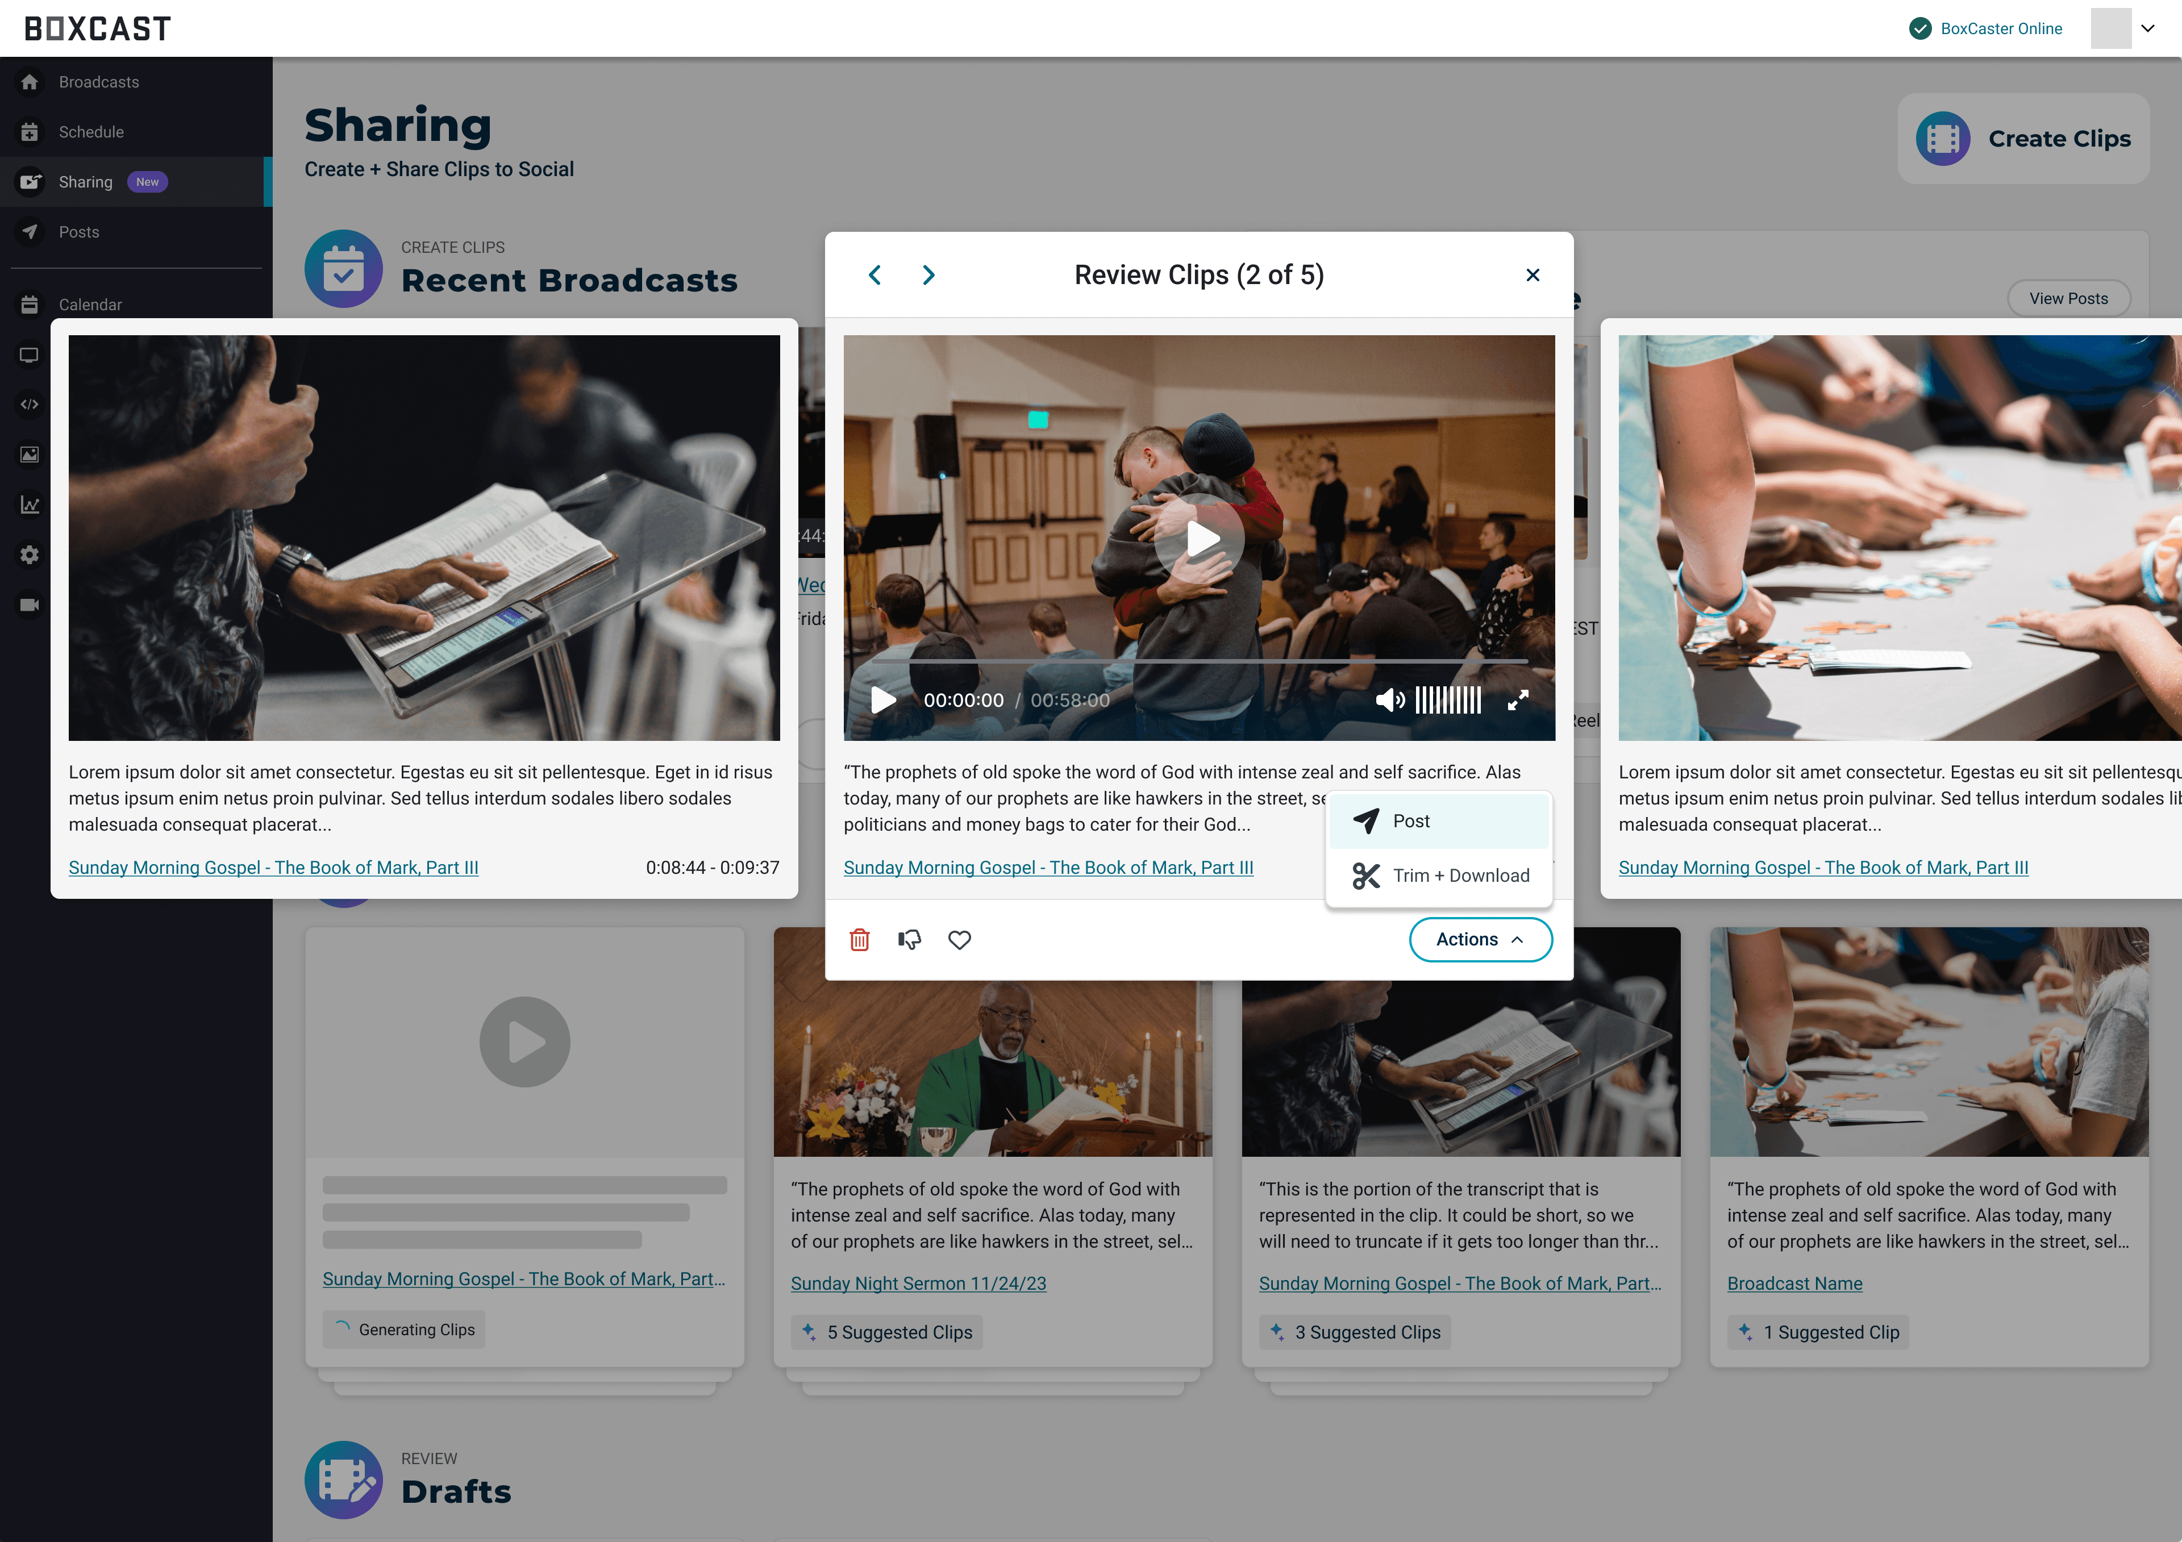The image size is (2182, 1542).
Task: Open settings gear in sidebar
Action: [x=30, y=555]
